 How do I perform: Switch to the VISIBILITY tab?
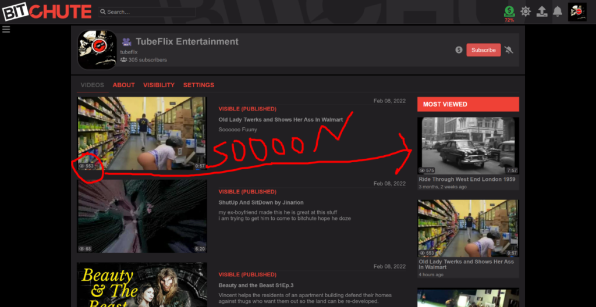[x=159, y=85]
